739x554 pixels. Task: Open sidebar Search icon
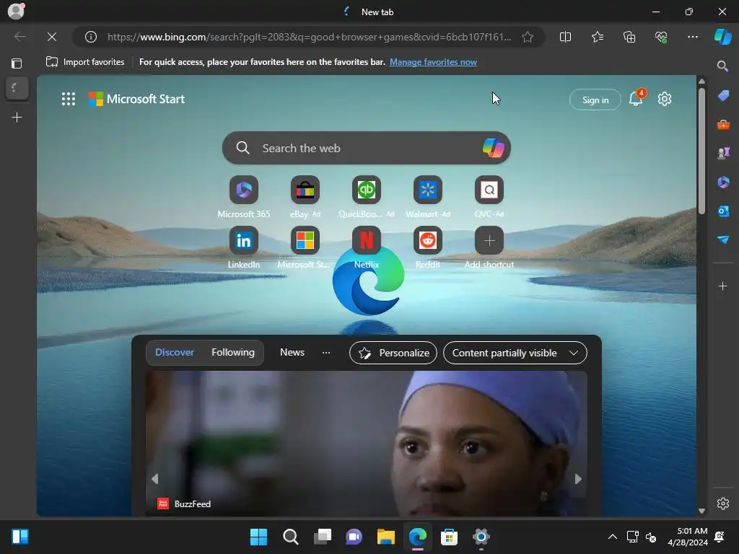coord(722,66)
